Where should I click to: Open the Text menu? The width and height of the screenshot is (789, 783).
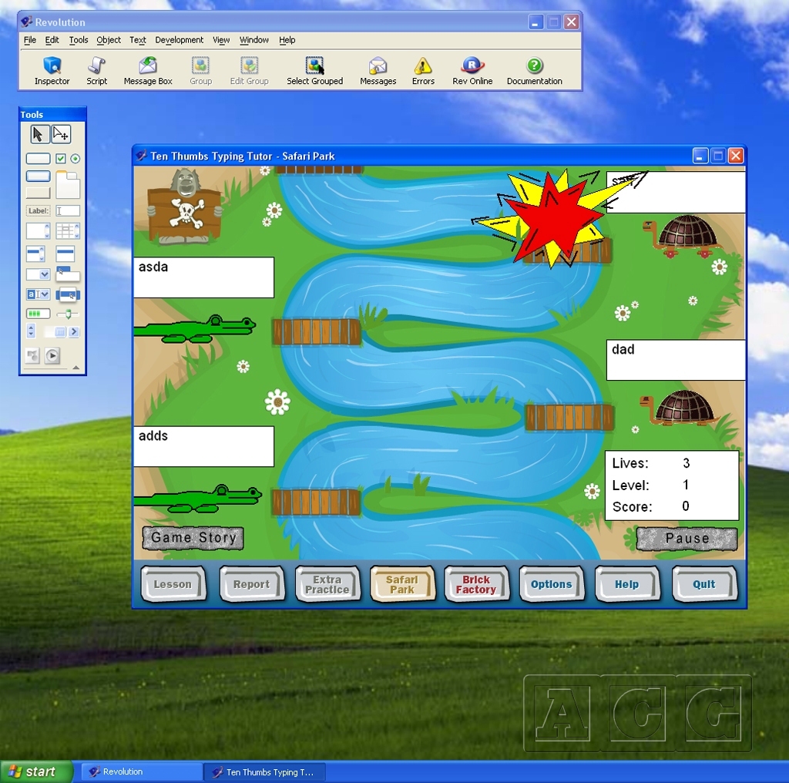click(x=137, y=40)
